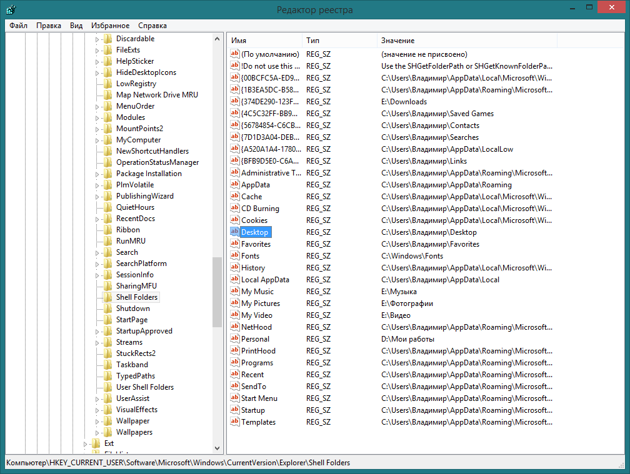Image resolution: width=630 pixels, height=474 pixels.
Task: Click the ab icon next to Cookies
Action: click(x=234, y=220)
